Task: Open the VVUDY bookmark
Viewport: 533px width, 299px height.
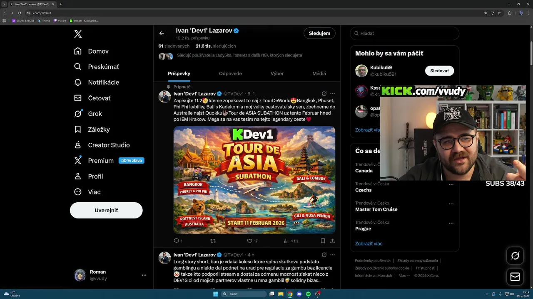Action: (60, 20)
